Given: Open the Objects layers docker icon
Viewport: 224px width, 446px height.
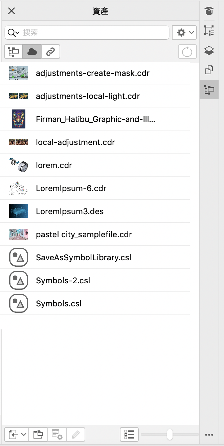Looking at the screenshot, I should [209, 51].
